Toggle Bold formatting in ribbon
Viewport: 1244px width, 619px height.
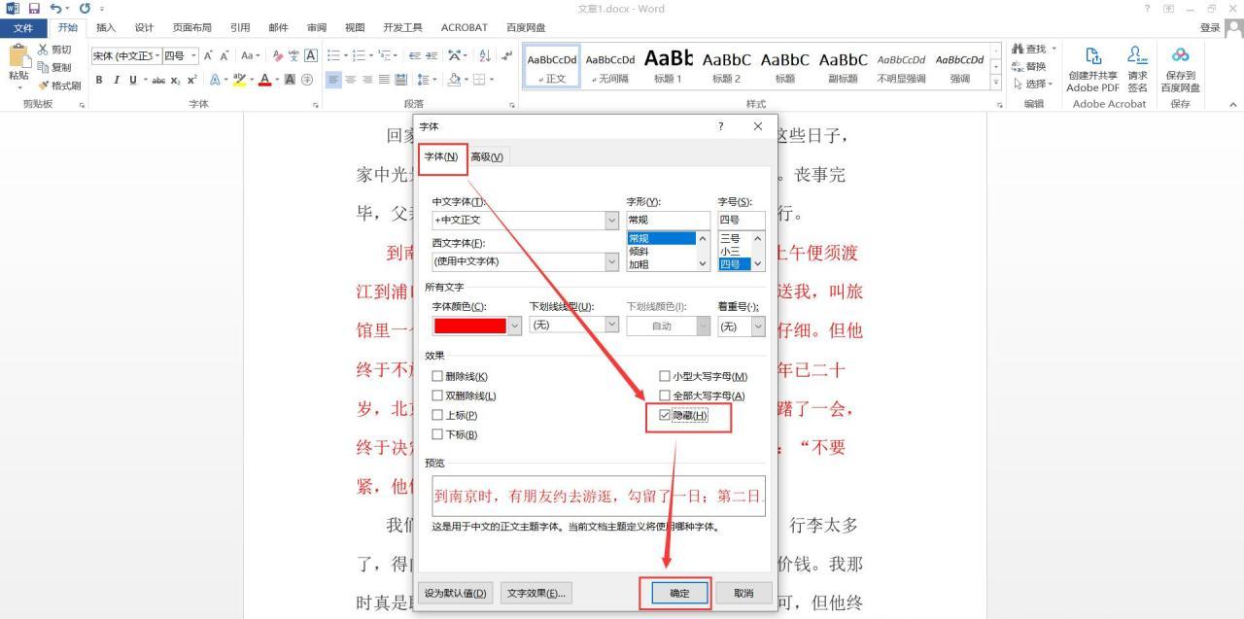99,80
